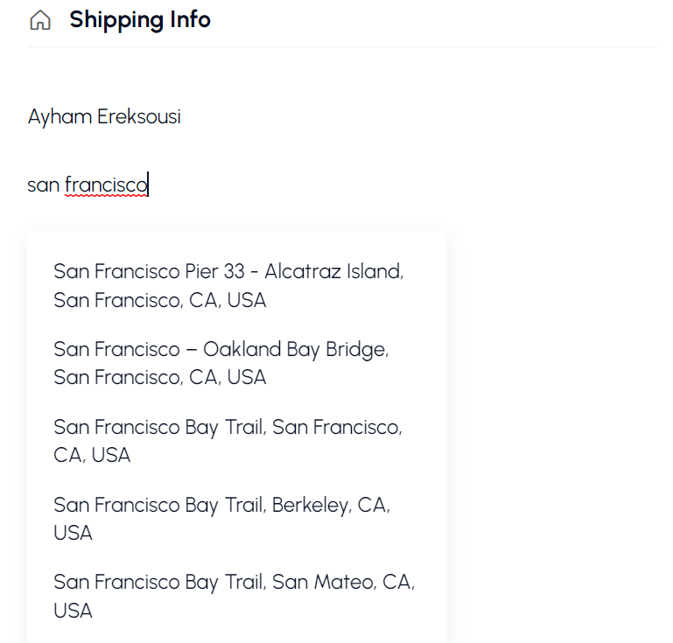Select the Pier 33 - Alcatraz Island suggestion
Viewport: 673px width, 643px height.
coord(228,285)
